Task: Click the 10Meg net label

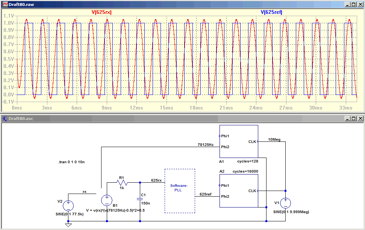Action: [274, 140]
